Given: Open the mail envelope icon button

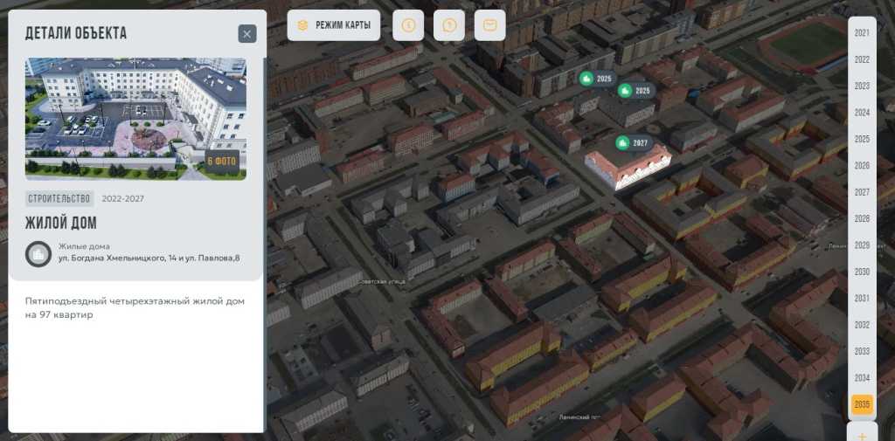Looking at the screenshot, I should (490, 25).
